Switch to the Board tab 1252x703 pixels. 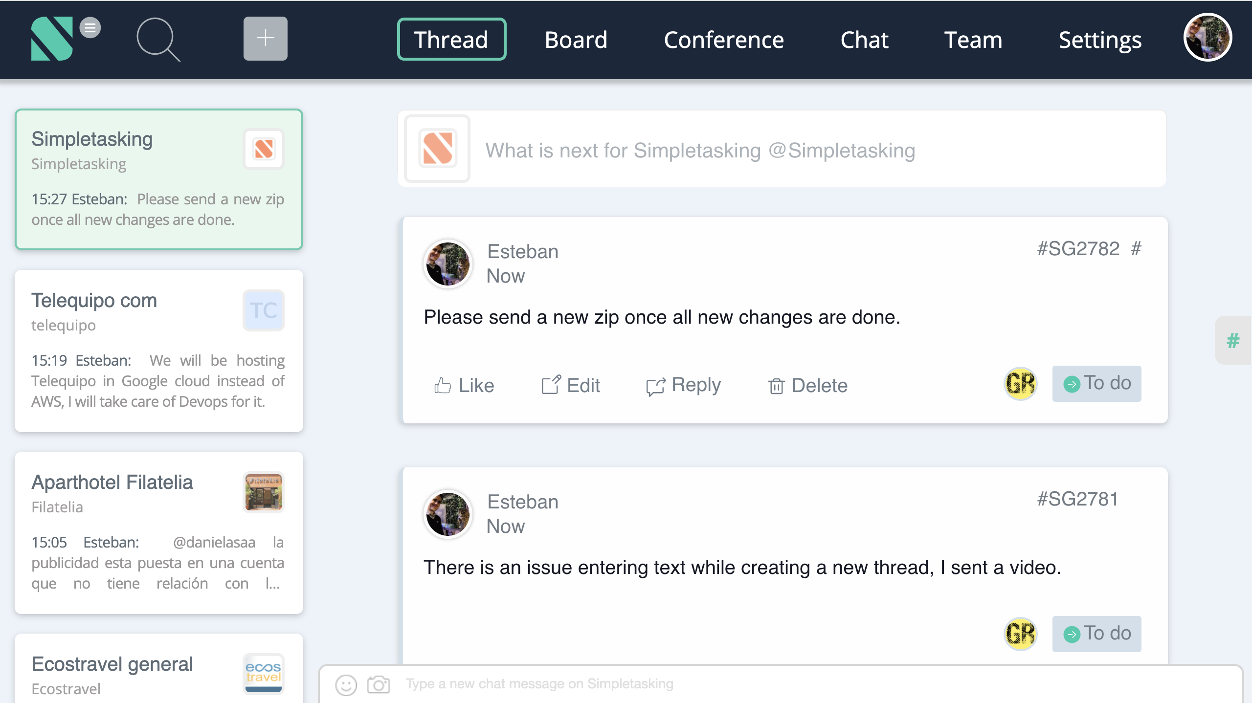(x=576, y=40)
